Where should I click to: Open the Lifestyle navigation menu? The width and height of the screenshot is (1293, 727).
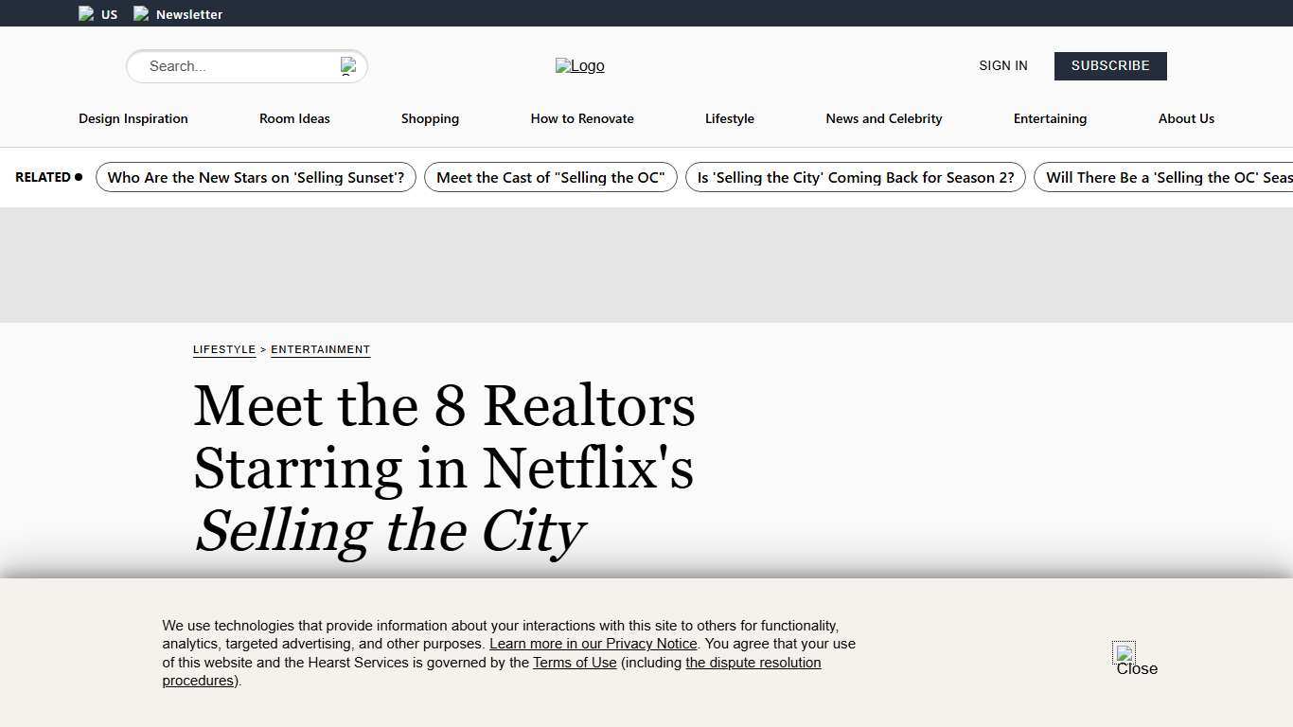tap(729, 118)
